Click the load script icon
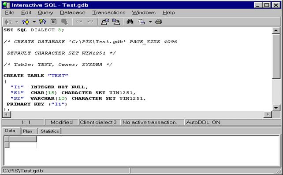Viewport: 283px width, 175px height. tap(105, 22)
